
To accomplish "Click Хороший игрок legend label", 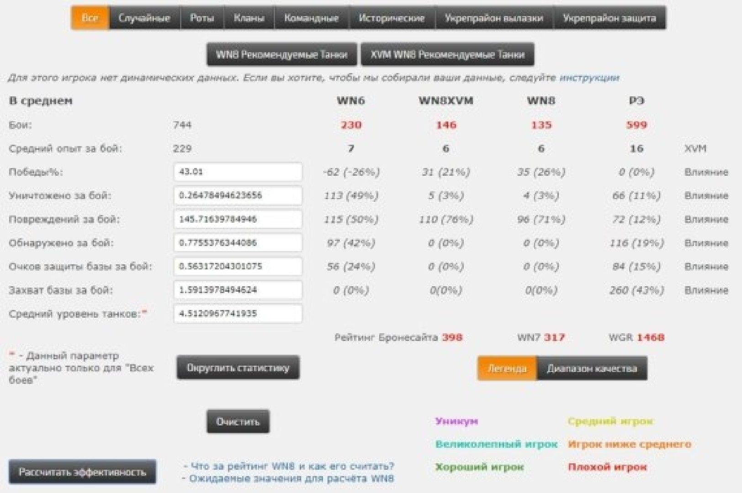I will (x=479, y=467).
